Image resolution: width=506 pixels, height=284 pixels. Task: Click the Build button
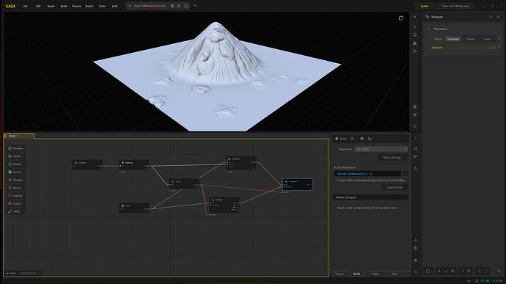click(x=341, y=139)
